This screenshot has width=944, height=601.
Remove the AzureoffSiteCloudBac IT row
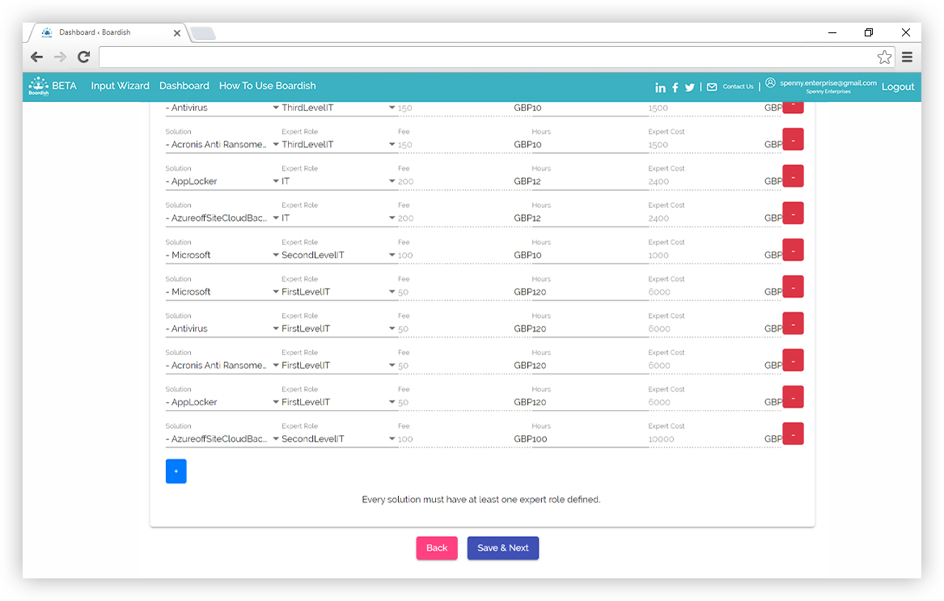pos(793,214)
